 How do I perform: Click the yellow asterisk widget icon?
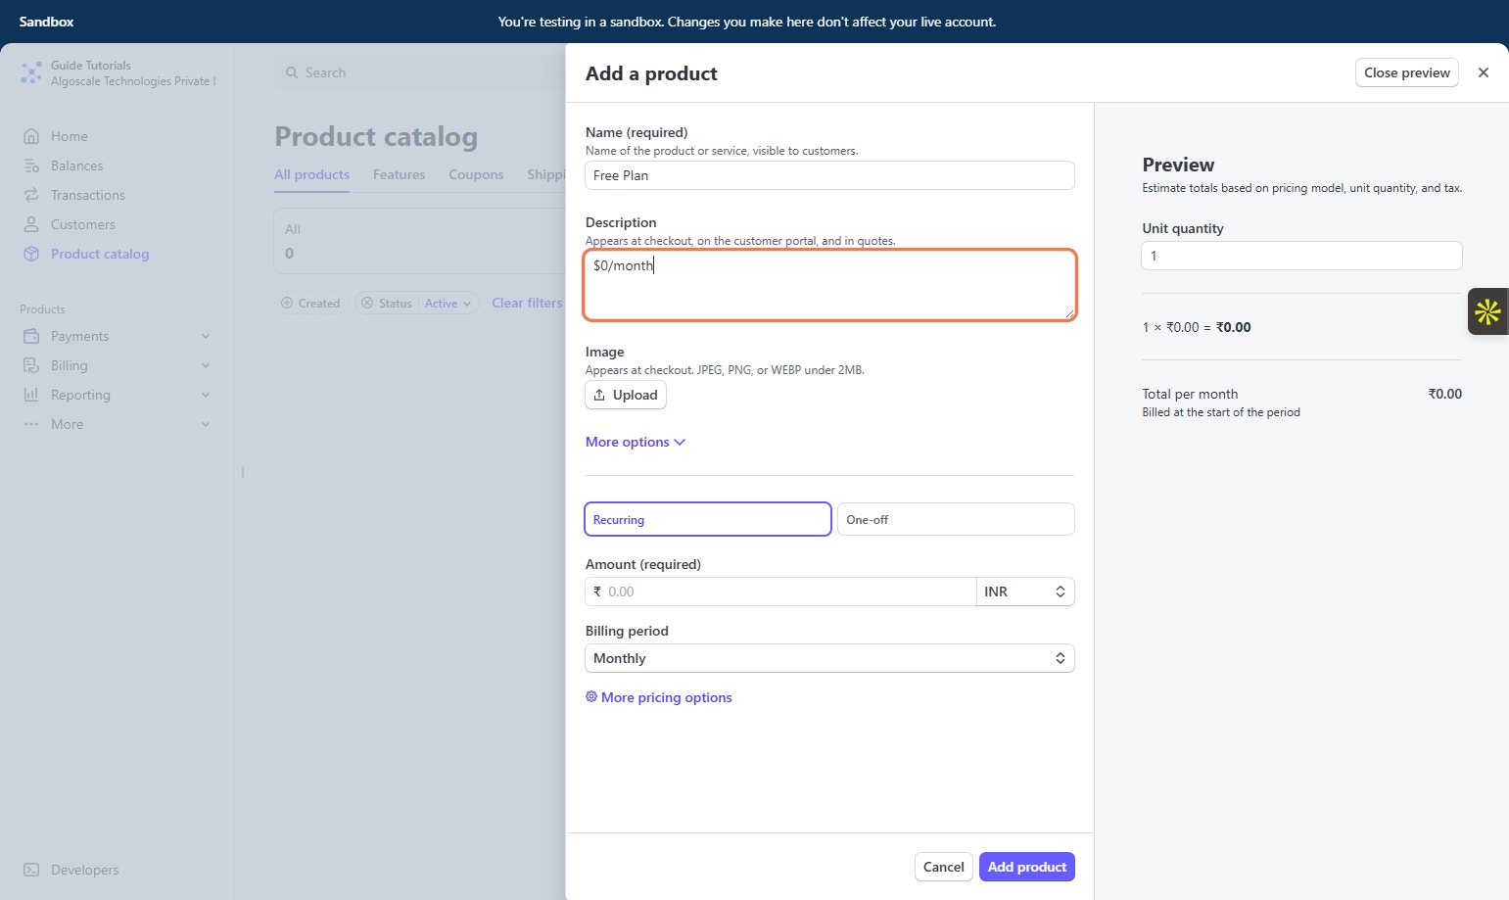pyautogui.click(x=1487, y=311)
